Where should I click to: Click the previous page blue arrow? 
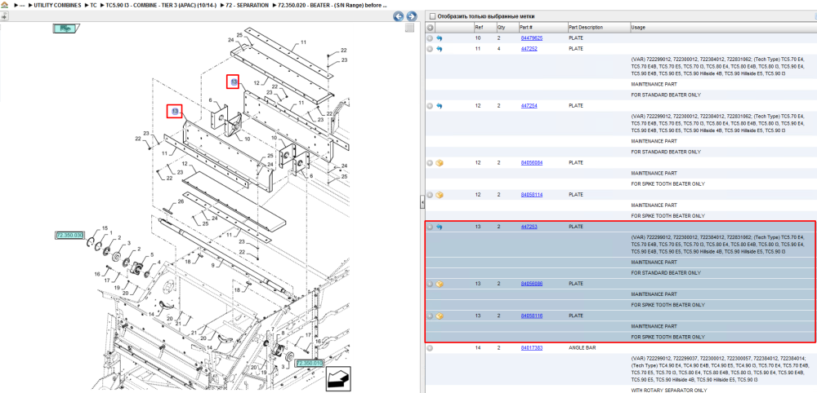coord(399,16)
